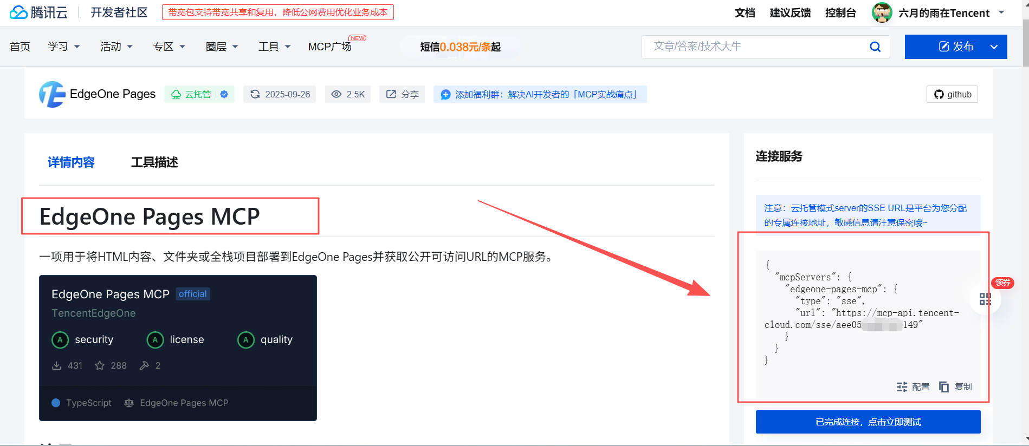Screen dimensions: 1029x446
Task: Click the 复制 copy button
Action: pyautogui.click(x=955, y=386)
